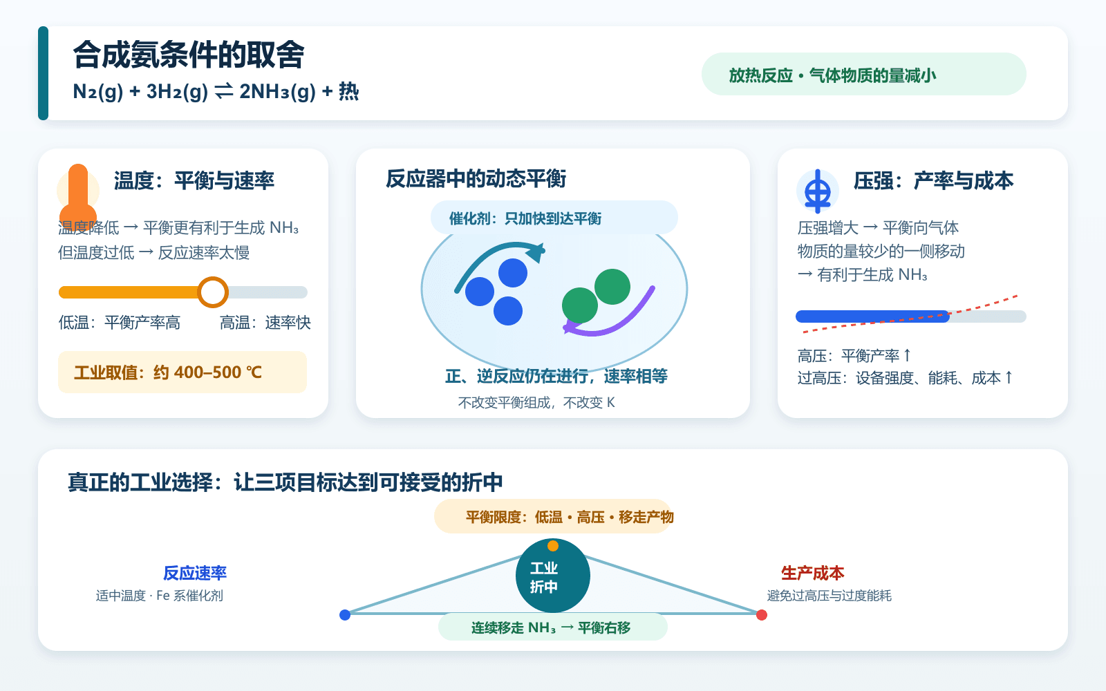
Task: Click the red dot at triangle's right corner
Action: (x=762, y=615)
